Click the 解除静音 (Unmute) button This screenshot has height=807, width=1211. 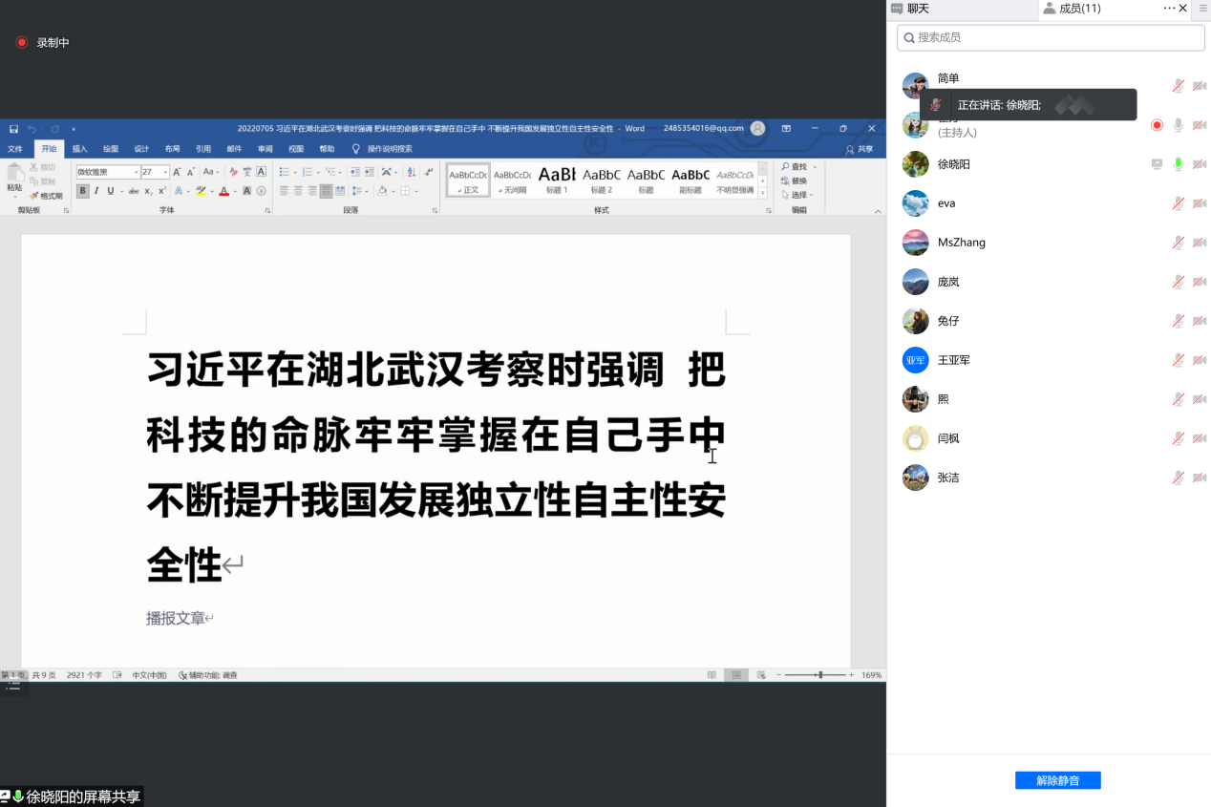1057,780
